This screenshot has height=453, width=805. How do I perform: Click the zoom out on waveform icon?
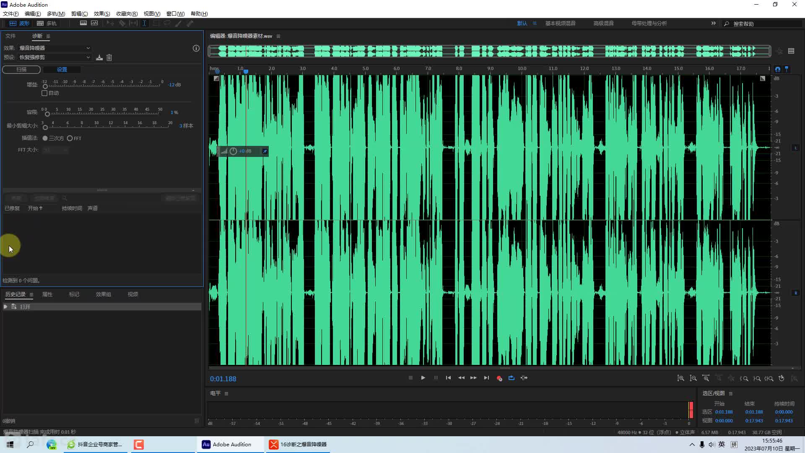(693, 378)
